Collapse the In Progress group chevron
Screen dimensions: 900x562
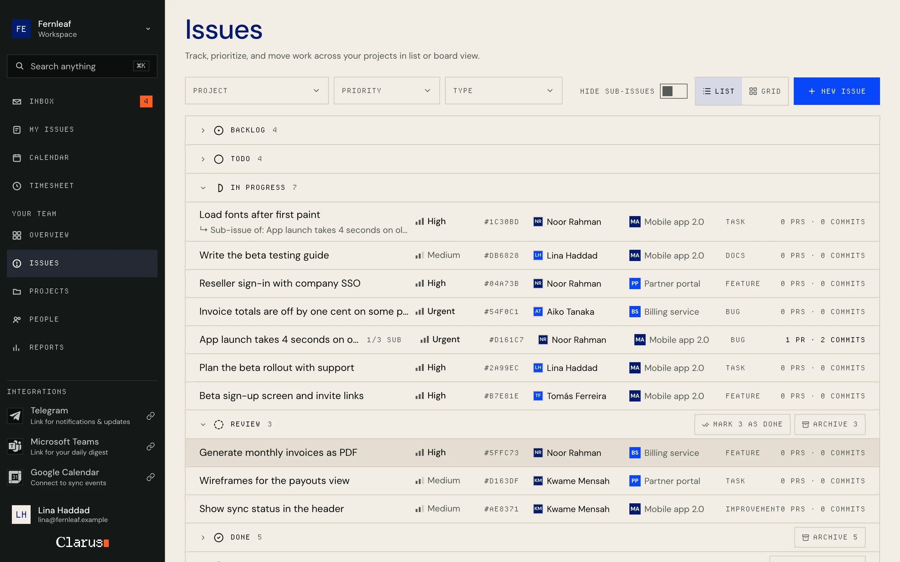pyautogui.click(x=203, y=188)
